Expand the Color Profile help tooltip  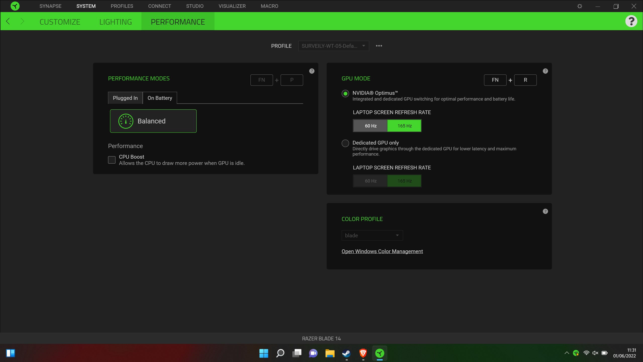click(x=545, y=211)
